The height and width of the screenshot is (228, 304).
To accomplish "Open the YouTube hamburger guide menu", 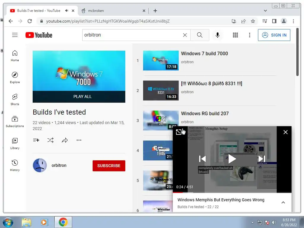I will tap(15, 35).
